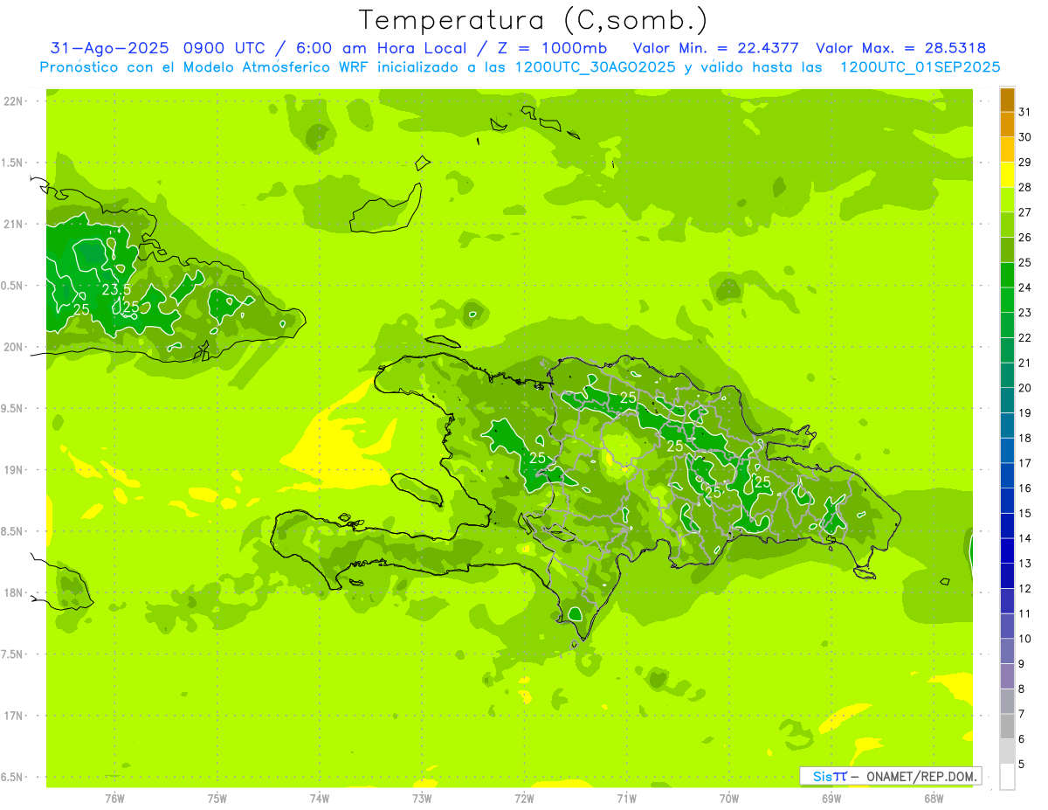Click the lime legend swatch between 27 and 28
Image resolution: width=1048 pixels, height=810 pixels.
coord(1007,200)
